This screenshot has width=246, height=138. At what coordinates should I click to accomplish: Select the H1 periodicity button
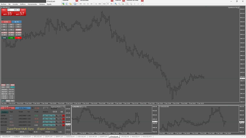point(96,4)
